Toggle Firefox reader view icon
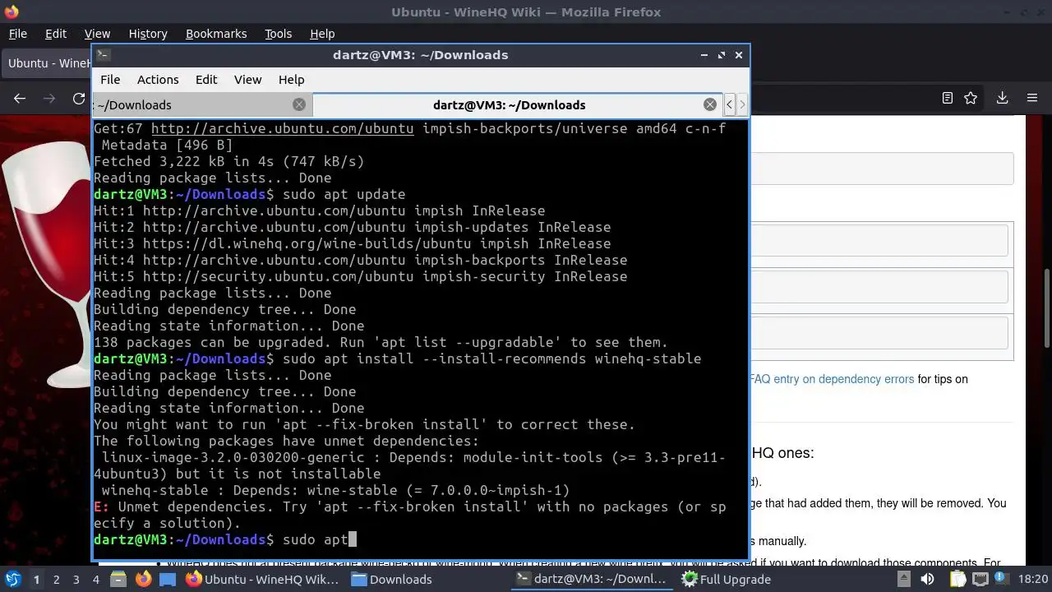 947,98
